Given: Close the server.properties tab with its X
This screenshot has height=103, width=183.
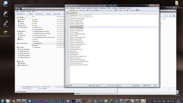Looking at the screenshot, I should (x=76, y=13).
